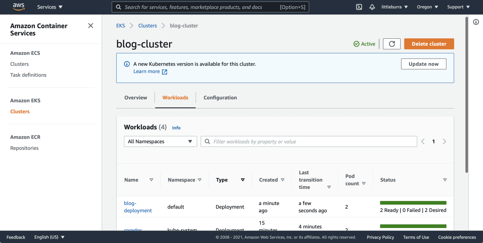Open the blog-deployment workload link
This screenshot has height=243, width=483.
(138, 207)
